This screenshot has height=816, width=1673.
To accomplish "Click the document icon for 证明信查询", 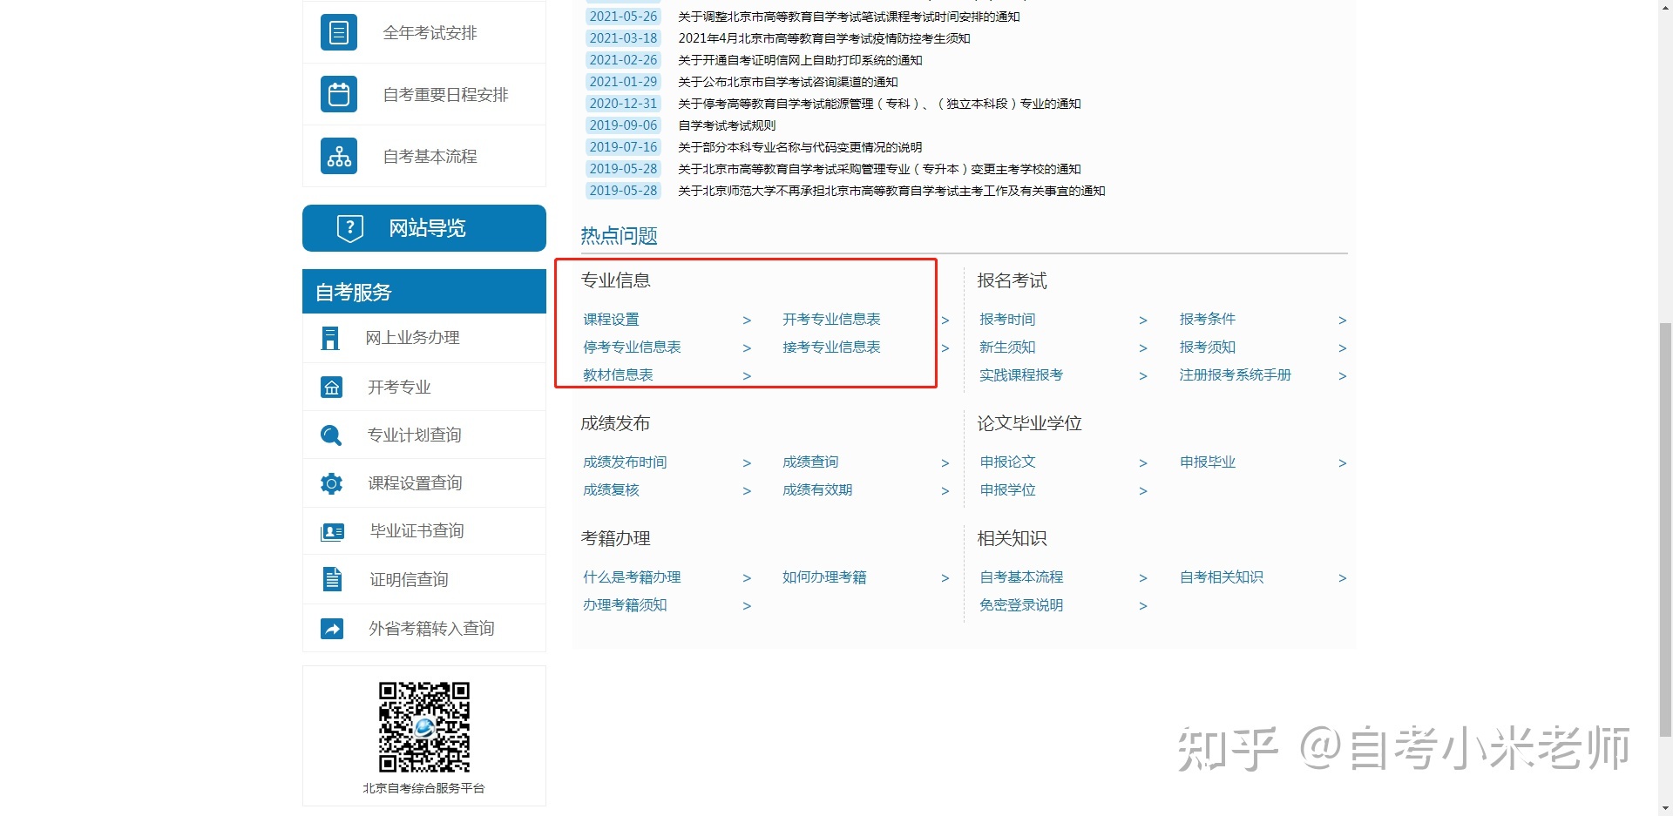I will coord(332,579).
